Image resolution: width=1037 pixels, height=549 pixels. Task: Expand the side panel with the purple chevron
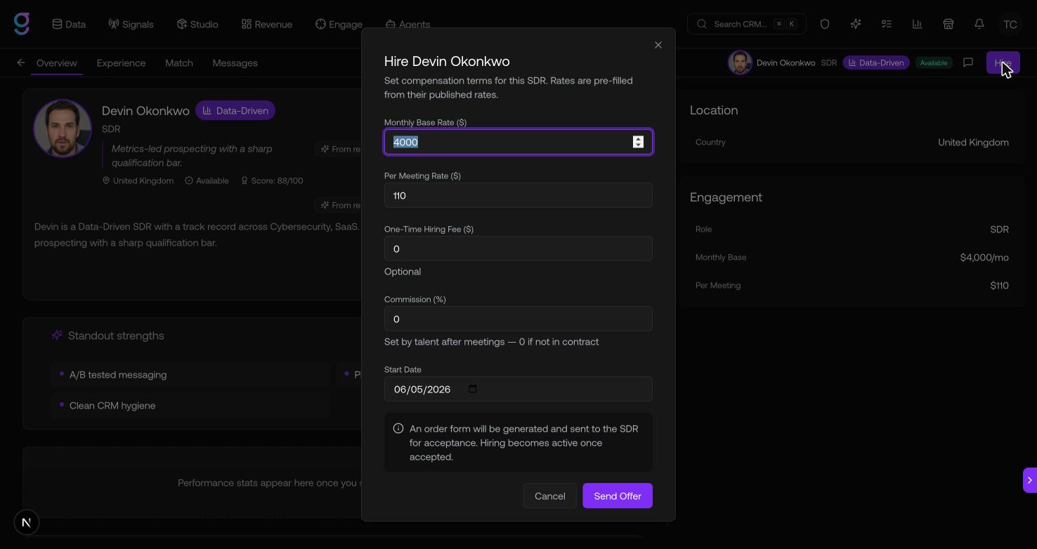click(1030, 480)
